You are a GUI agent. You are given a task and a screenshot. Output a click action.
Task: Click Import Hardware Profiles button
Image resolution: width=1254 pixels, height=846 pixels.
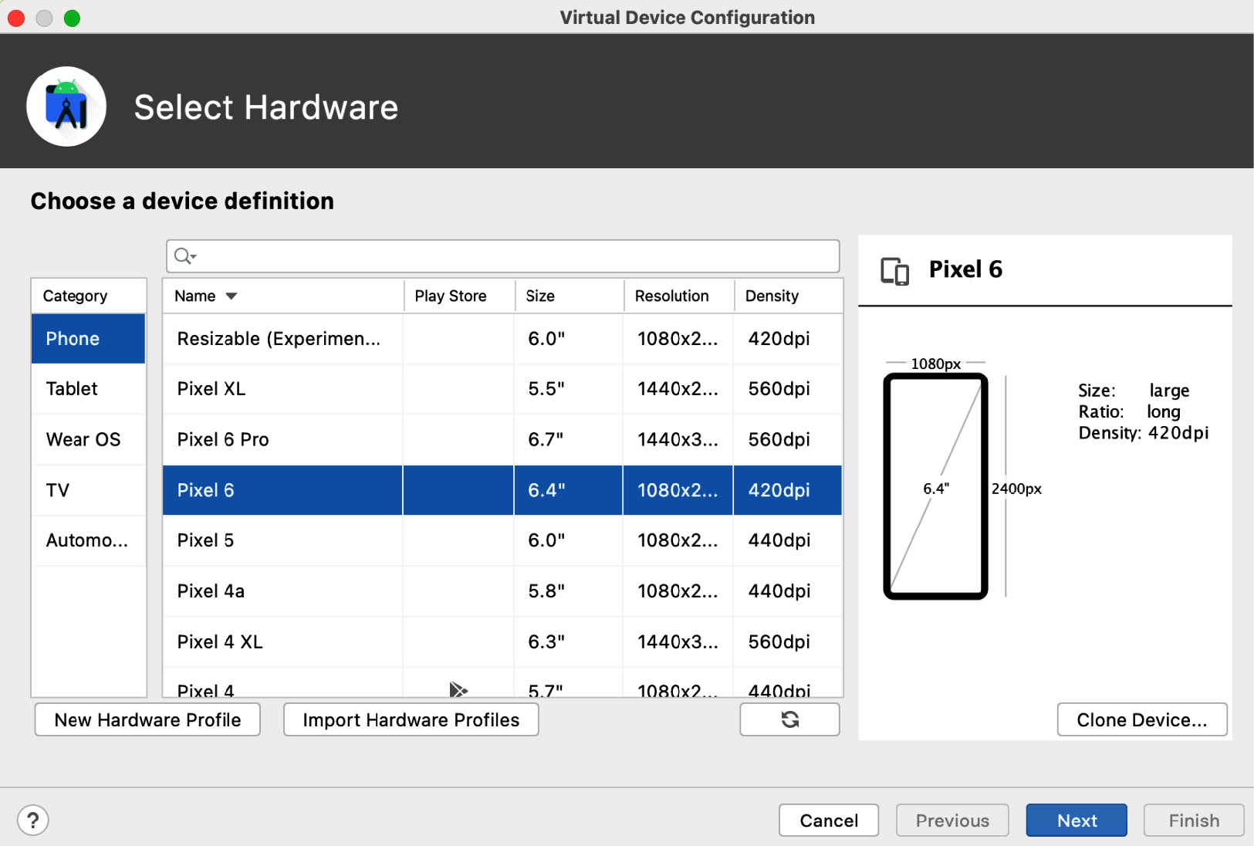click(411, 719)
